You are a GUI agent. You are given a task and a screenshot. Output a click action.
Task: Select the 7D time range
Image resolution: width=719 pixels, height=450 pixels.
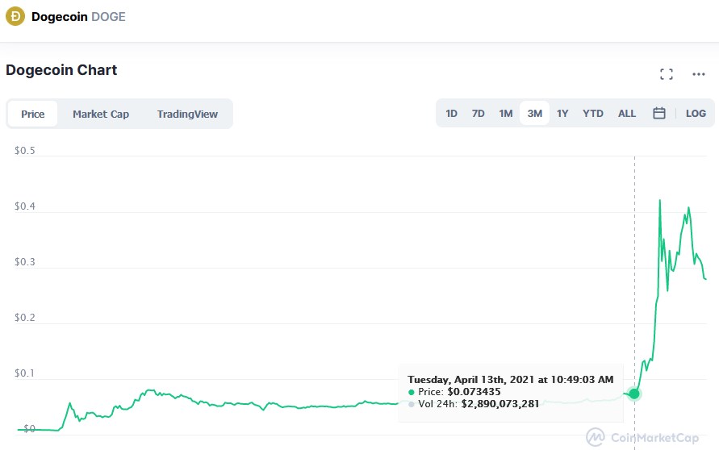tap(479, 113)
